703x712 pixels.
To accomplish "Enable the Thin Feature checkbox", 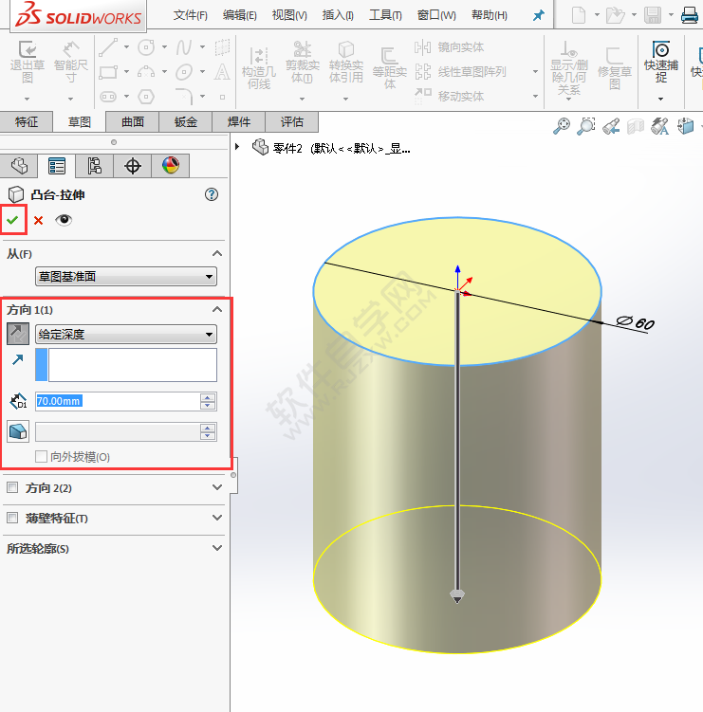I will point(12,519).
